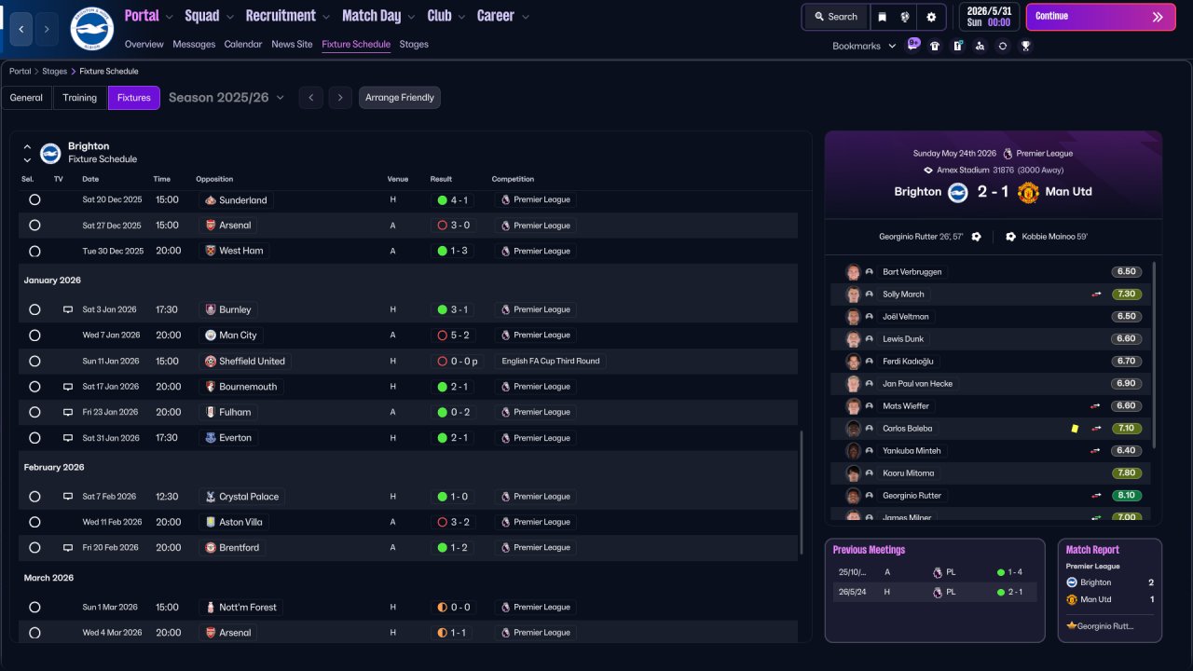The width and height of the screenshot is (1193, 671).
Task: Click the Sheffield United club badge
Action: click(x=211, y=361)
